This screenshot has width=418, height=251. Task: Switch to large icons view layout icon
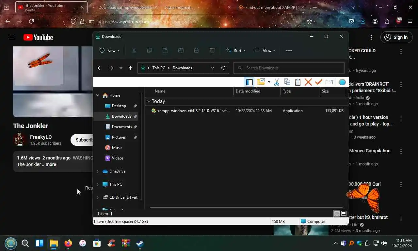(x=344, y=214)
